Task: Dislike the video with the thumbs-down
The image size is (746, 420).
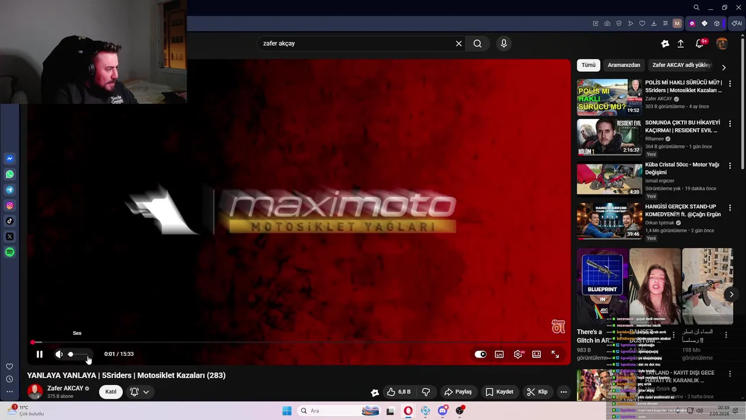Action: click(426, 392)
